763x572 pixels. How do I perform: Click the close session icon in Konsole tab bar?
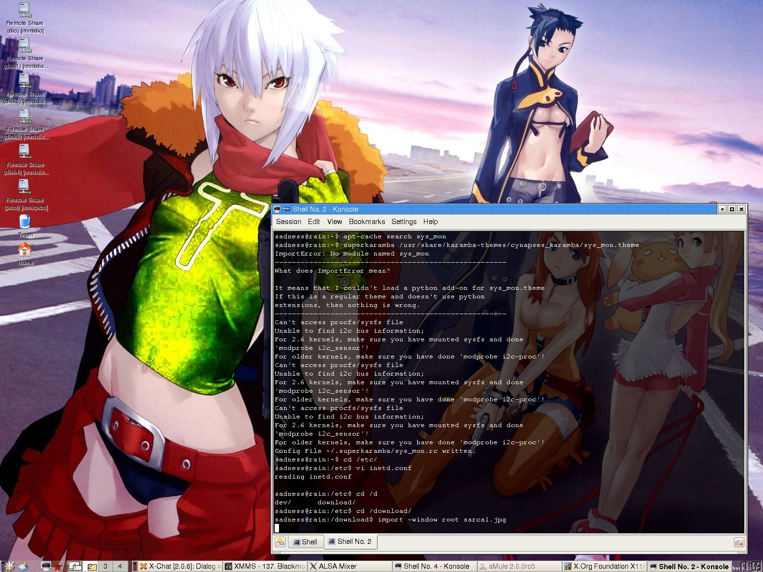tap(739, 542)
